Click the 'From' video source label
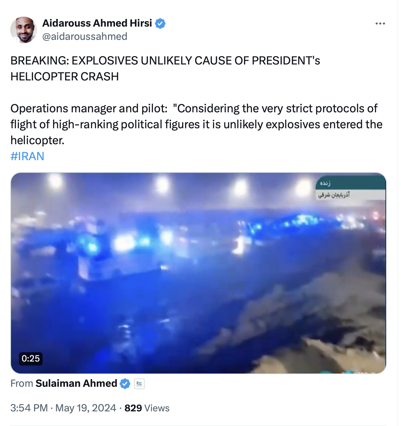401x426 pixels. pyautogui.click(x=22, y=383)
